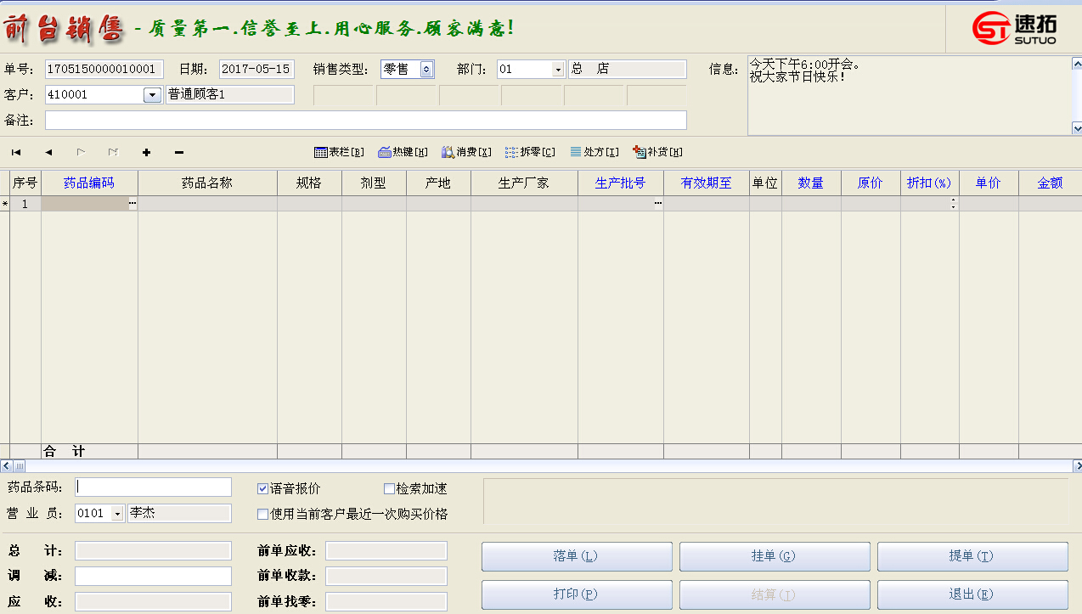1082x614 pixels.
Task: Click 总计 total field
Action: tap(153, 551)
